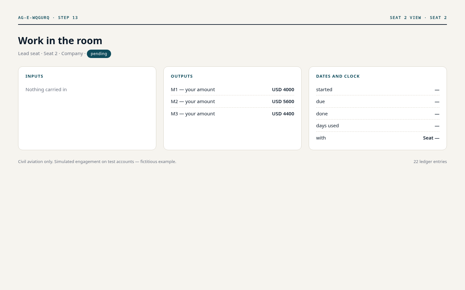Click the dash value beside 'done'
This screenshot has width=465, height=290.
pos(437,114)
